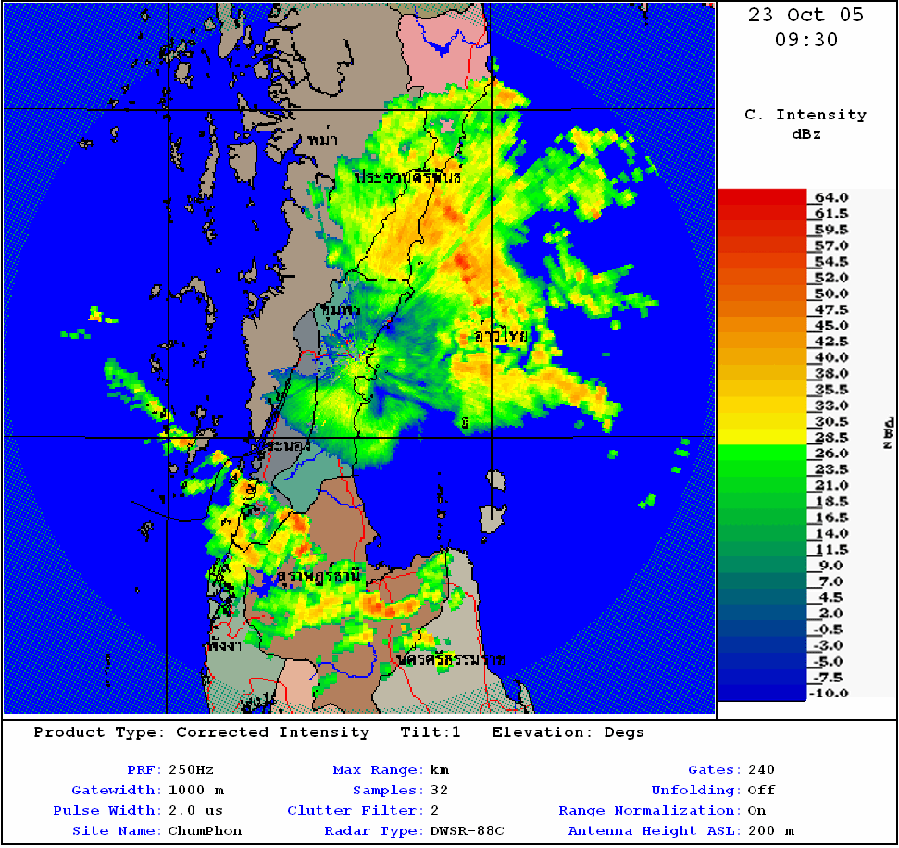
Task: Click the red 64.0 dBz legend swatch
Action: pos(763,197)
